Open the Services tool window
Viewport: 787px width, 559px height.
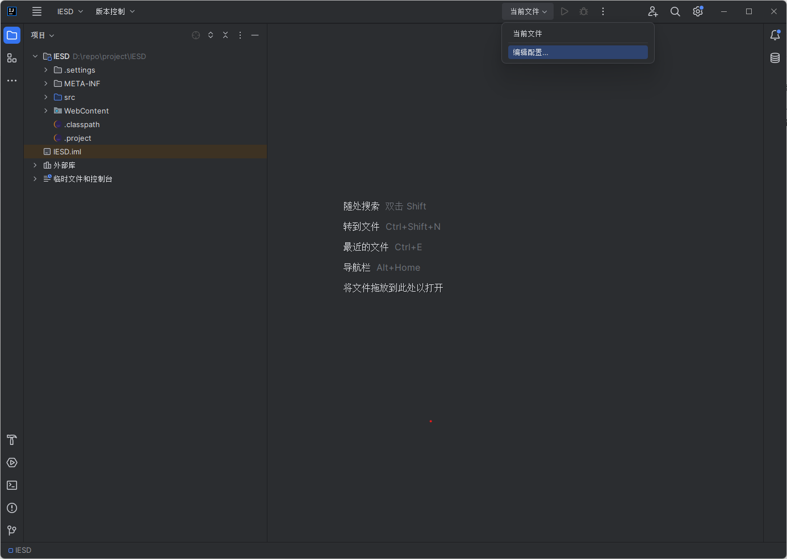(x=12, y=463)
